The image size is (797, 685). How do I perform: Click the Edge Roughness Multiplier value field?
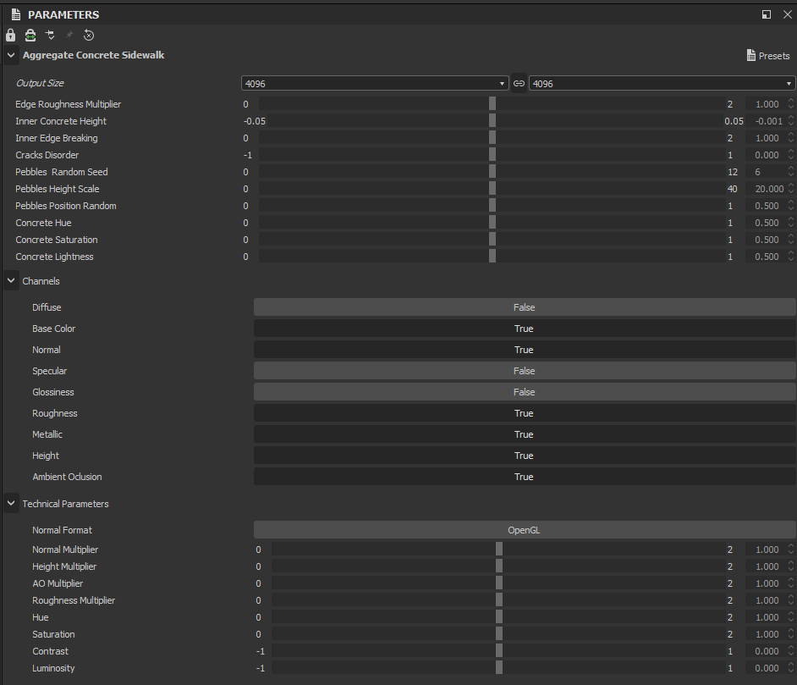point(767,104)
